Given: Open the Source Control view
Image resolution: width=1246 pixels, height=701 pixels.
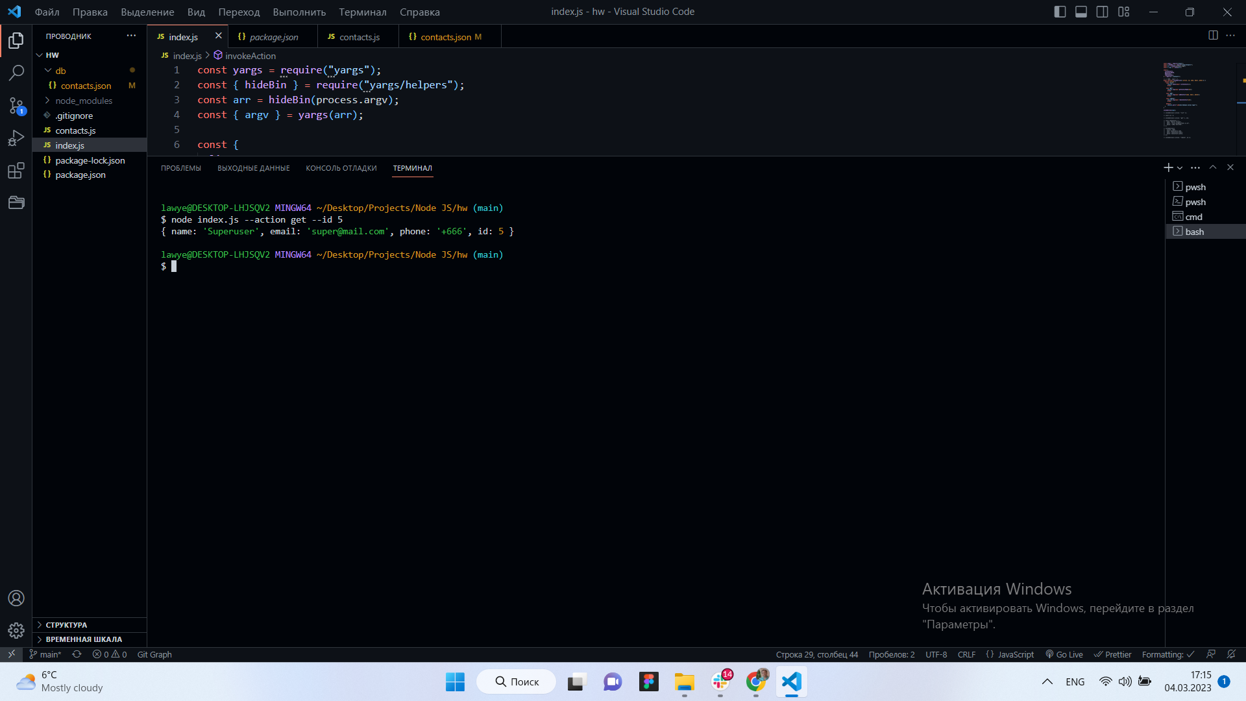Looking at the screenshot, I should coord(16,106).
